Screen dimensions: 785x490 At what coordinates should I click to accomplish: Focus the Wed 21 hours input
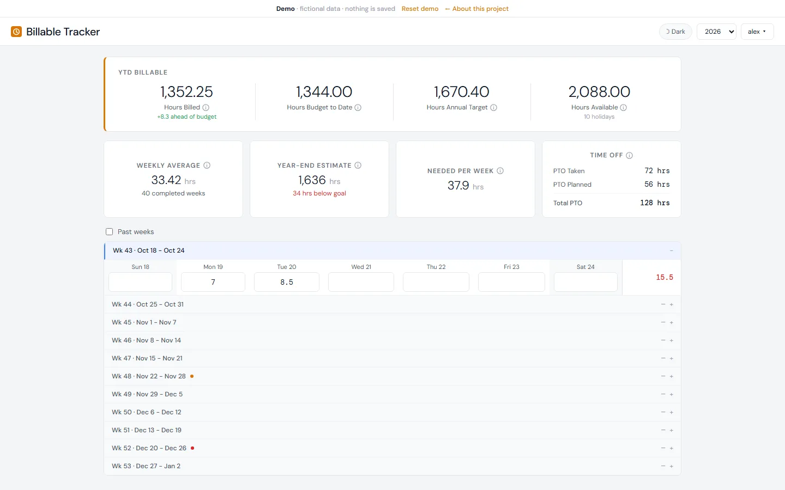pos(361,282)
